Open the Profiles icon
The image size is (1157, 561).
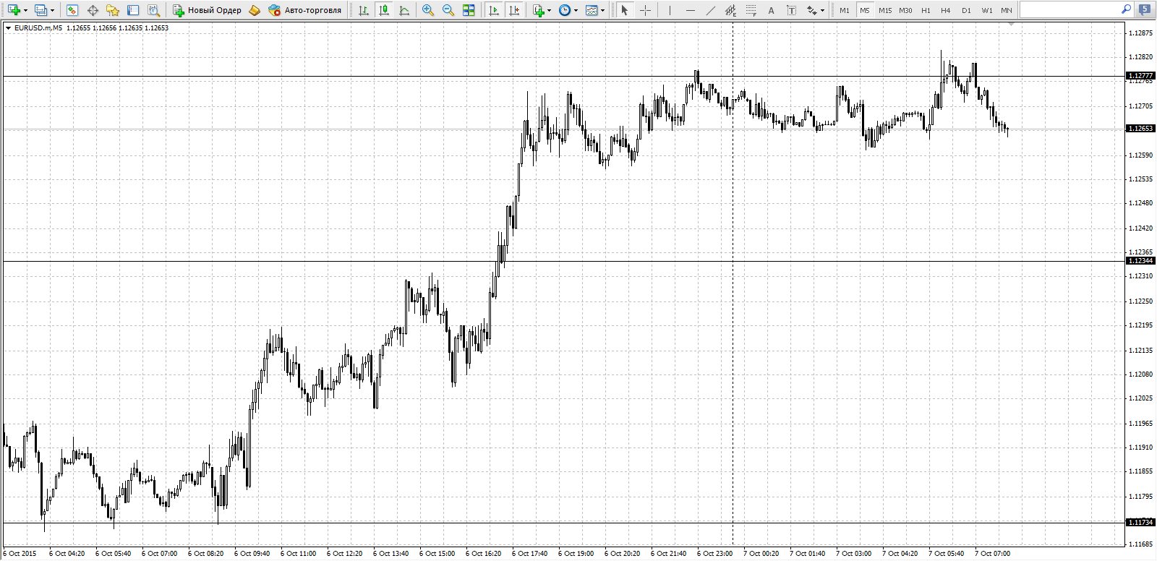pos(40,10)
